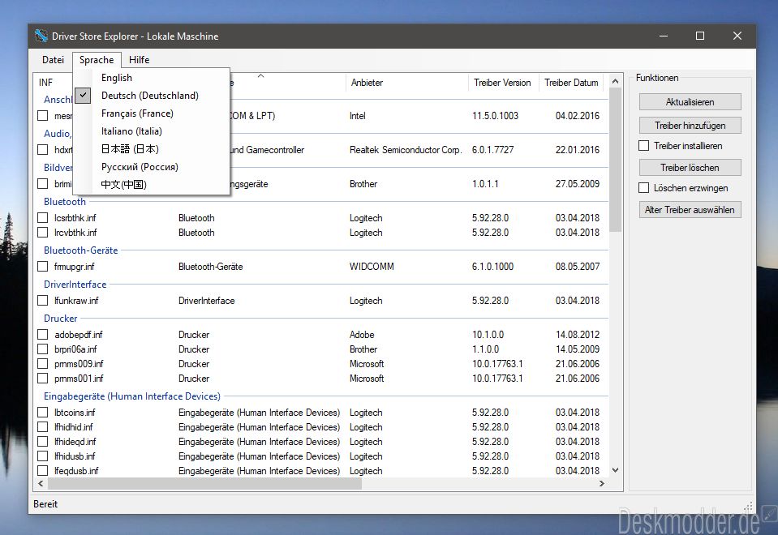This screenshot has width=778, height=535.
Task: Collapse the Eingabegeräte (Human Interface Devices) group
Action: pos(131,396)
